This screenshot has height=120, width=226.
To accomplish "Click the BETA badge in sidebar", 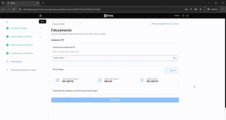I will pyautogui.click(x=43, y=22).
